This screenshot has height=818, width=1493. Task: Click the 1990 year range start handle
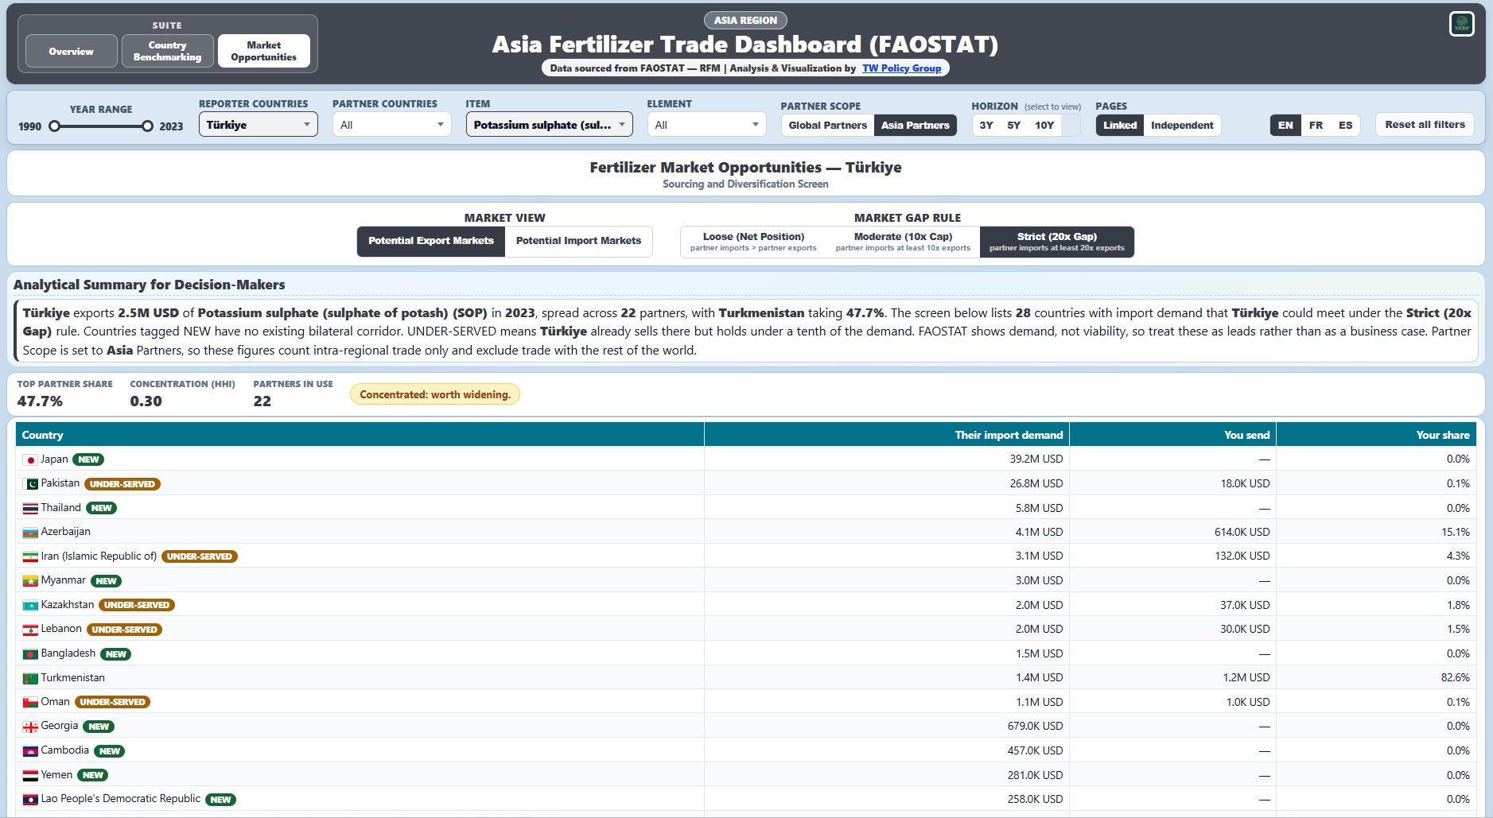click(54, 126)
